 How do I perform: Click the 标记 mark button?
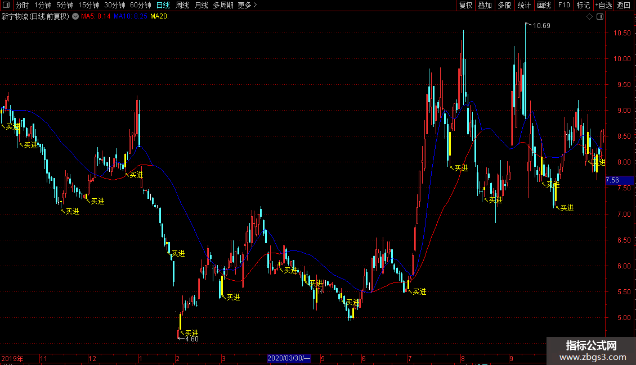click(x=583, y=5)
